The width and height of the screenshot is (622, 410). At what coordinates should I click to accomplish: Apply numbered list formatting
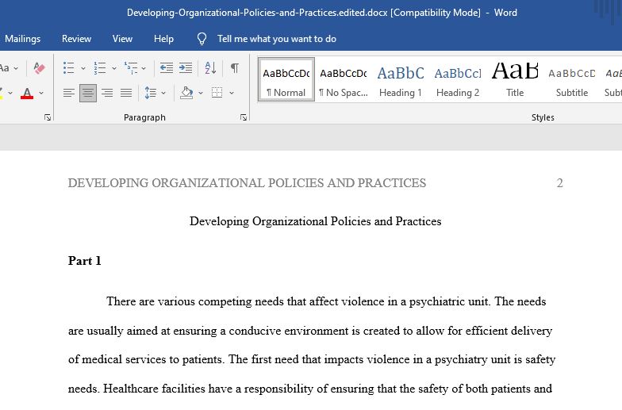click(100, 68)
